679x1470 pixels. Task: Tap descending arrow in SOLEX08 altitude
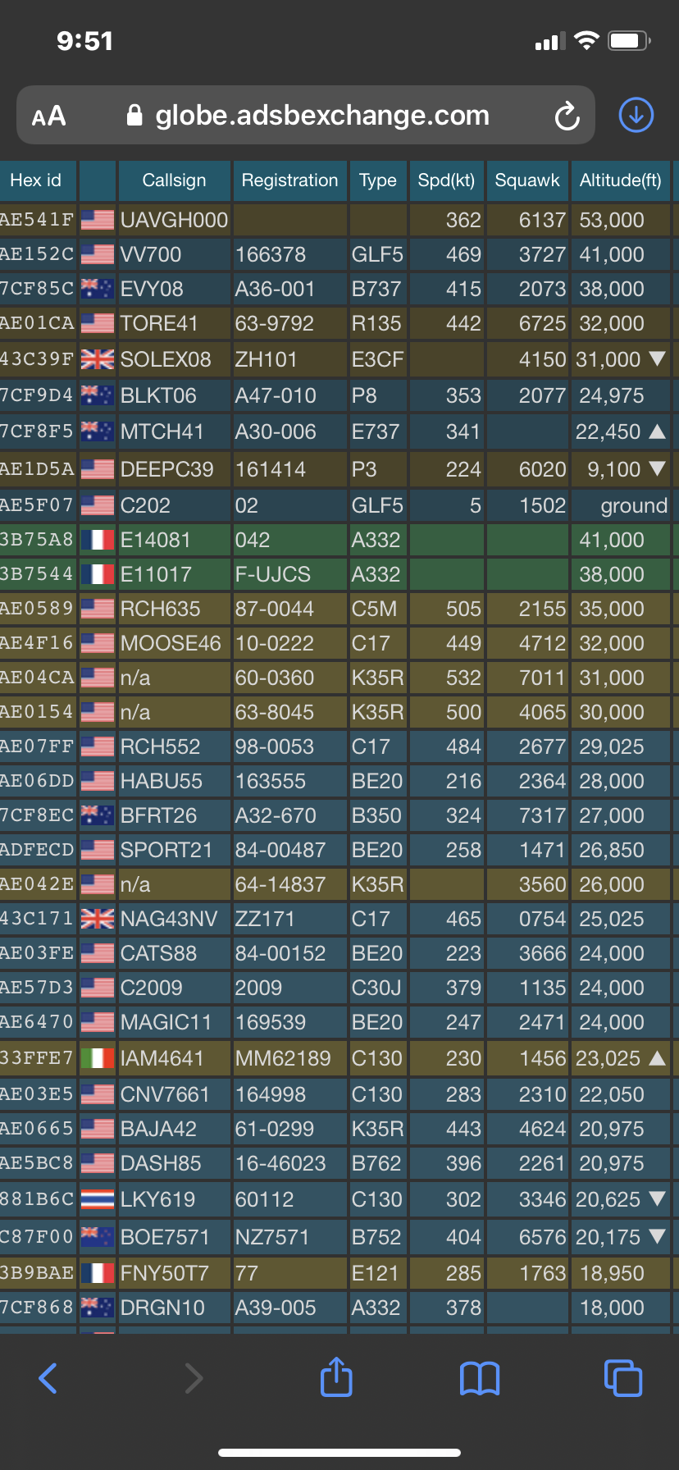coord(657,359)
